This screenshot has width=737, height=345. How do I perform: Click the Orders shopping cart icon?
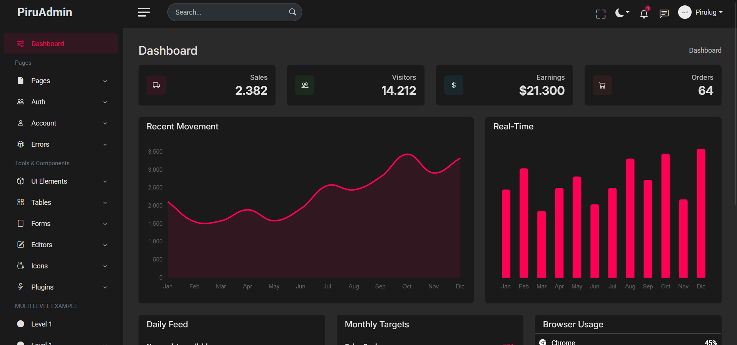pos(602,85)
